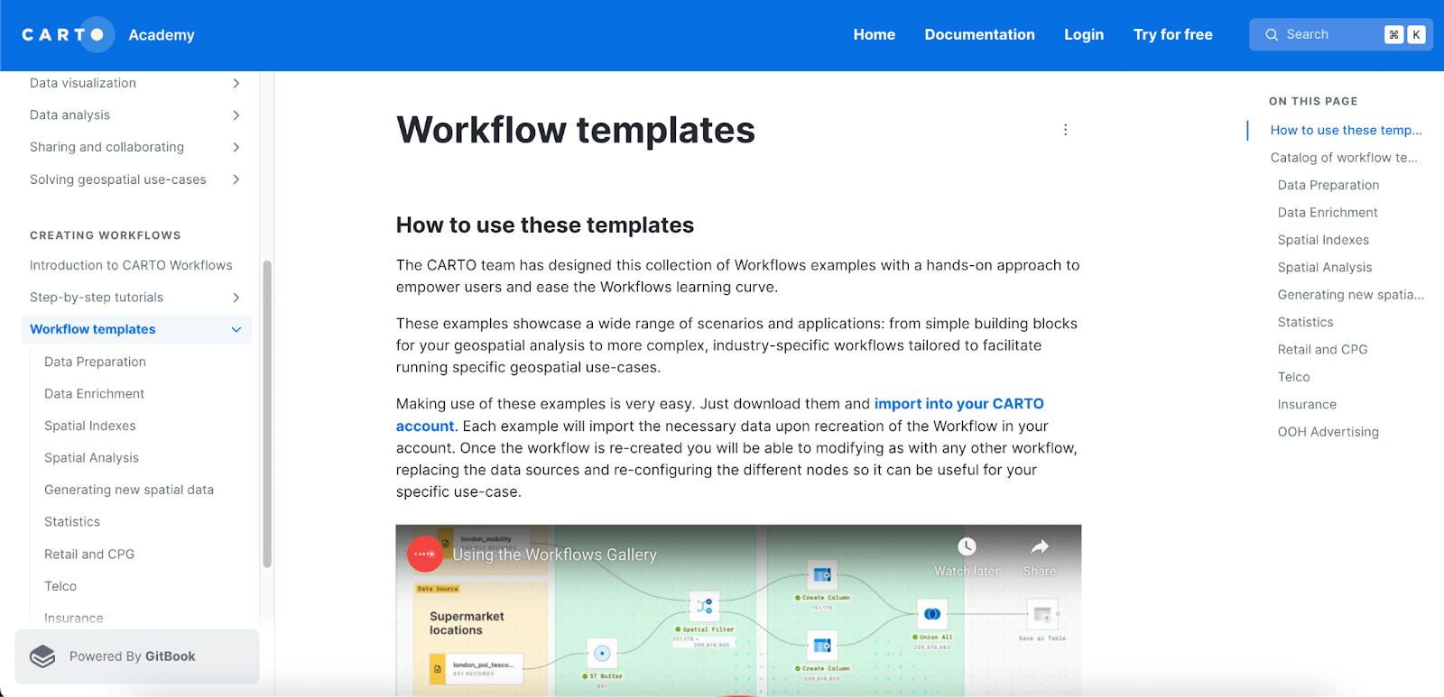Open Solving geospatial use-cases sidebar item
The image size is (1444, 697).
click(118, 179)
